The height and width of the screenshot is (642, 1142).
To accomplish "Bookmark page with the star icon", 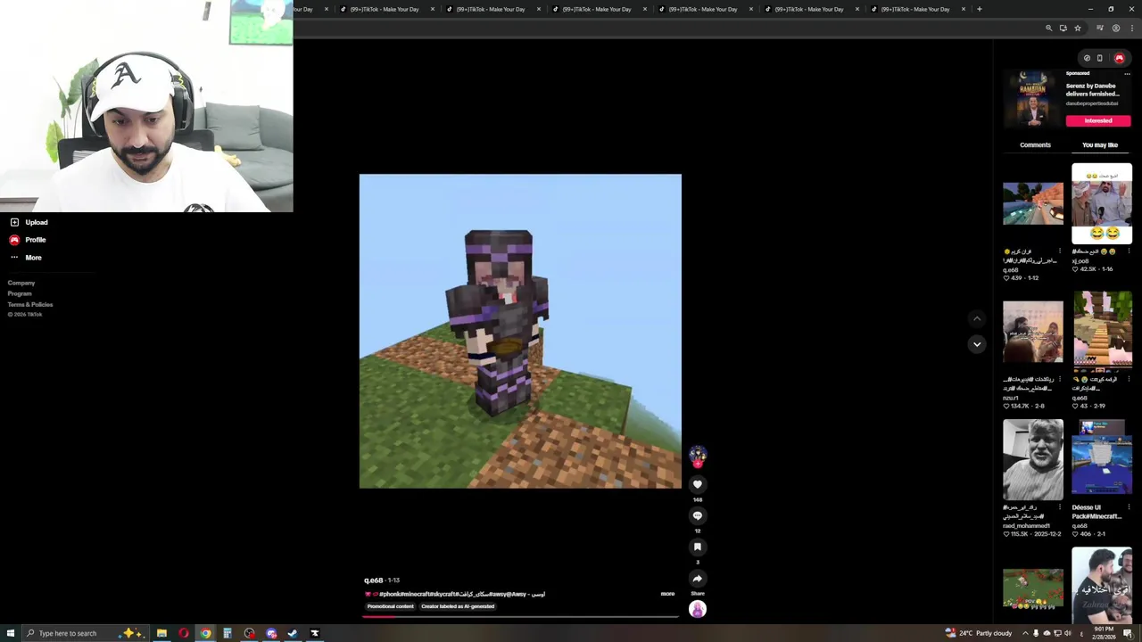I will pyautogui.click(x=1077, y=29).
